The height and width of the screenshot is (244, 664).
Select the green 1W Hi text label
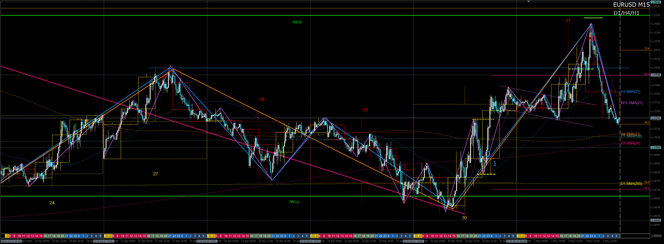[x=297, y=22]
